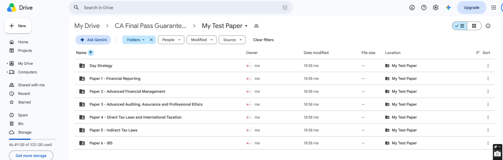Open Spam section
This screenshot has width=503, height=160.
pos(23,115)
